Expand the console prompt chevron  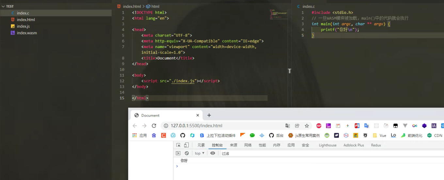coord(177,166)
